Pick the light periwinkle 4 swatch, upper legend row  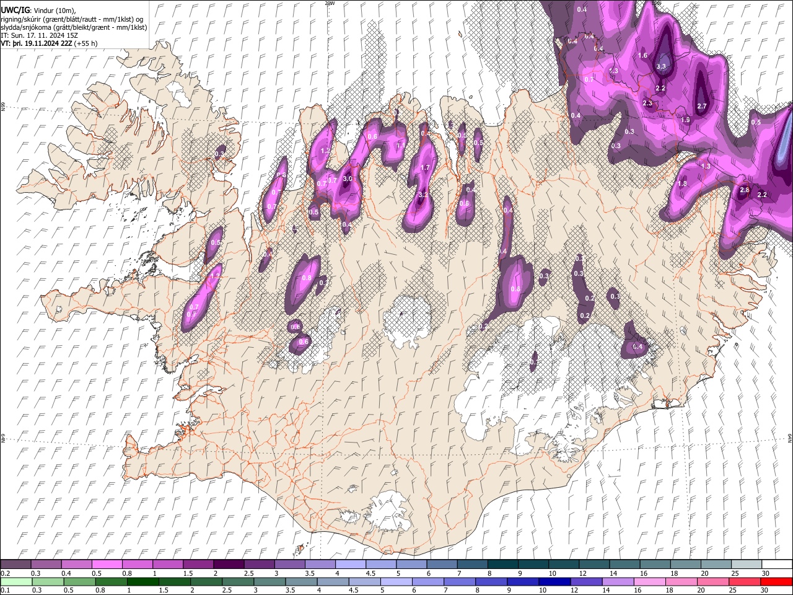[351, 565]
